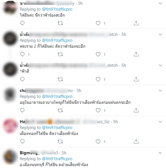166x168 pixels.
Task: Open replies on the พระราม 2 tweet
Action: pyautogui.click(x=22, y=54)
